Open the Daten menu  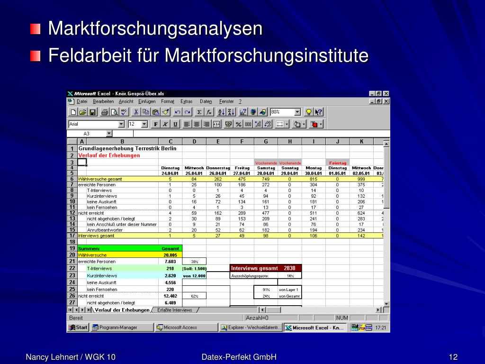click(x=206, y=101)
